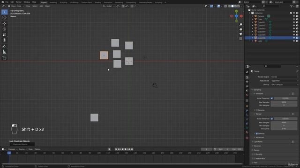
Task: Open the Device GPU Compute dropdown
Action: (285, 84)
